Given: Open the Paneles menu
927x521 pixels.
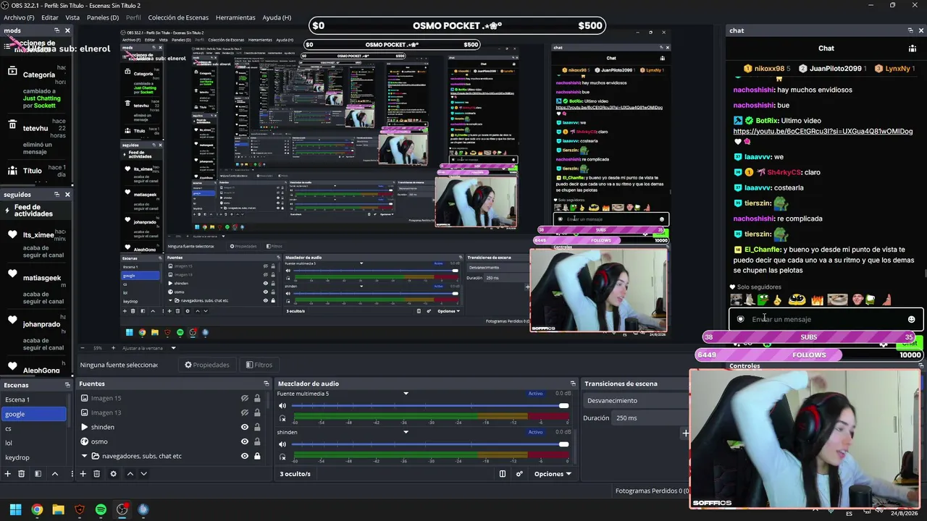Looking at the screenshot, I should click(103, 17).
